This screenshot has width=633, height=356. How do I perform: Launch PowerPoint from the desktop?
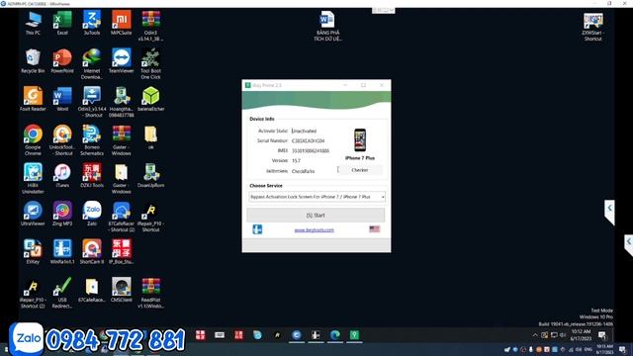point(62,61)
